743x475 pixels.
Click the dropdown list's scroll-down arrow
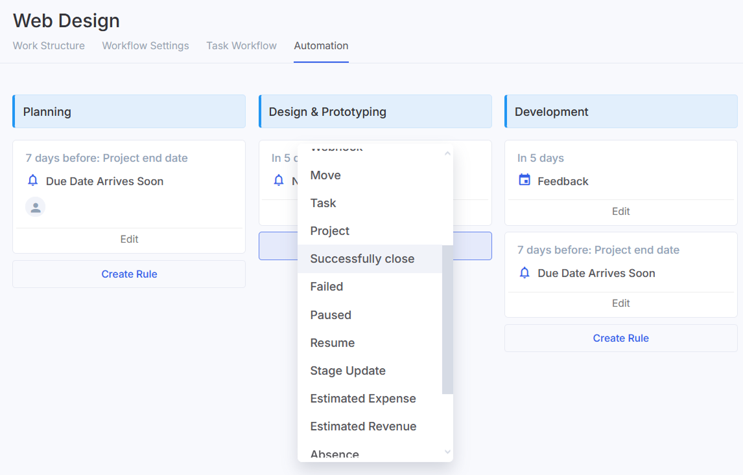[x=447, y=452]
